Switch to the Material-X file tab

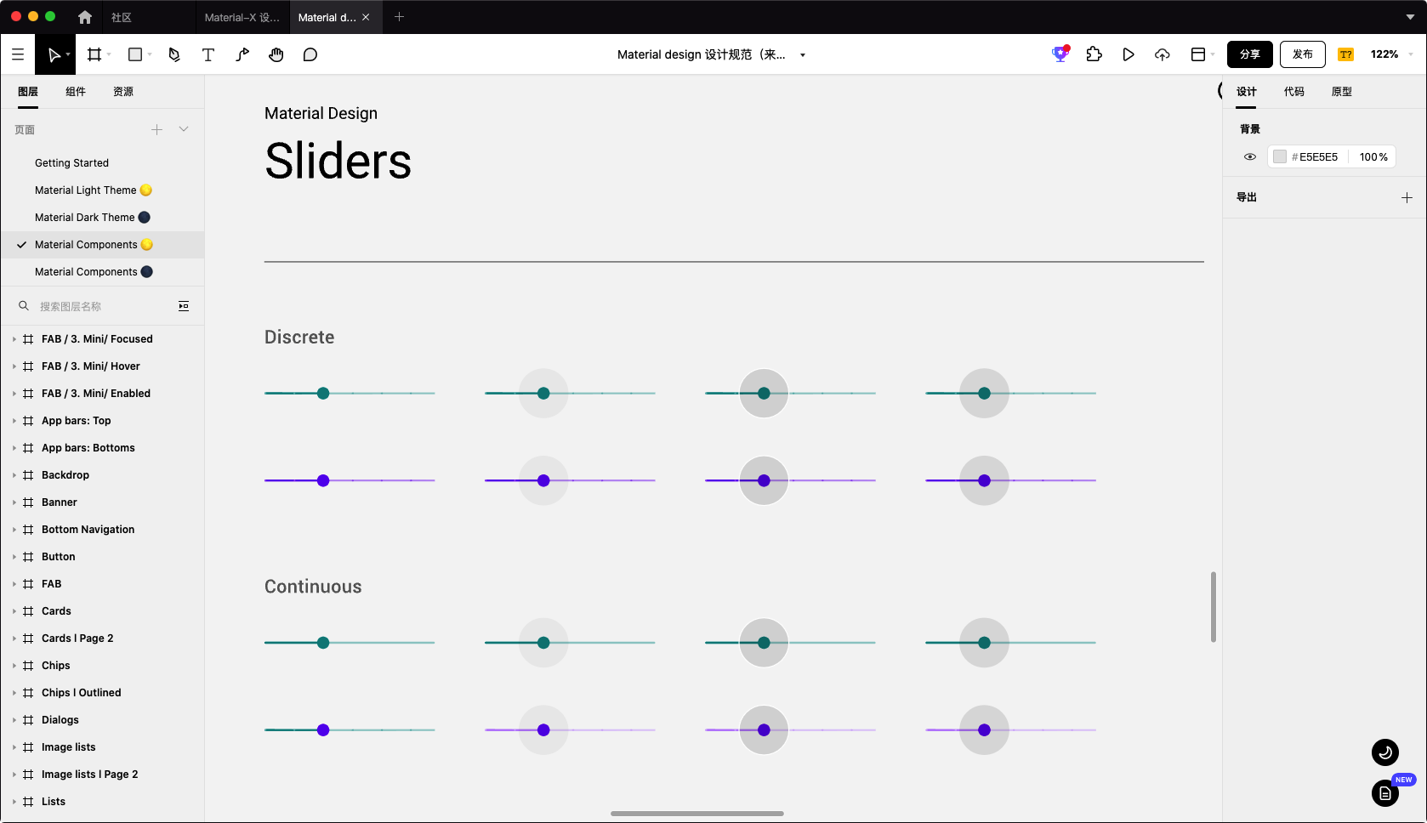coord(242,17)
